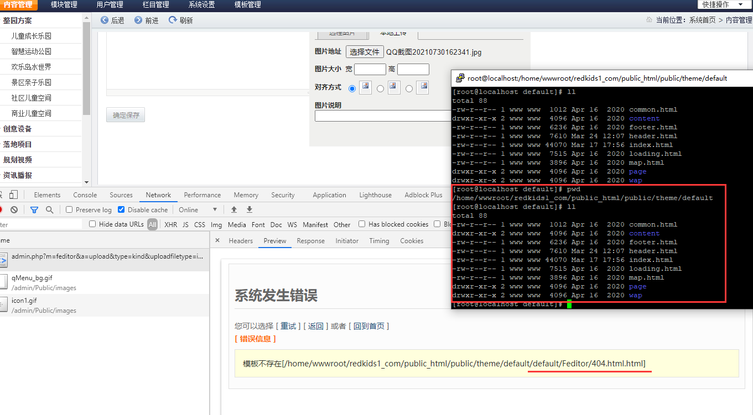
Task: Enable the Preserve log checkbox
Action: [69, 210]
